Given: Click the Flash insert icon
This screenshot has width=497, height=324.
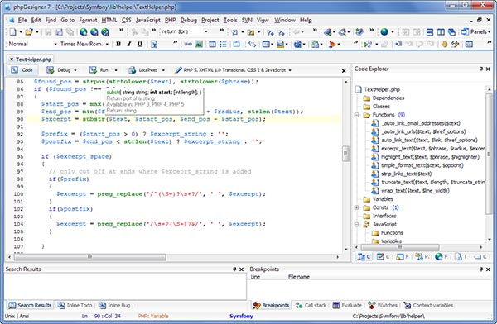Looking at the screenshot, I should tap(332, 44).
